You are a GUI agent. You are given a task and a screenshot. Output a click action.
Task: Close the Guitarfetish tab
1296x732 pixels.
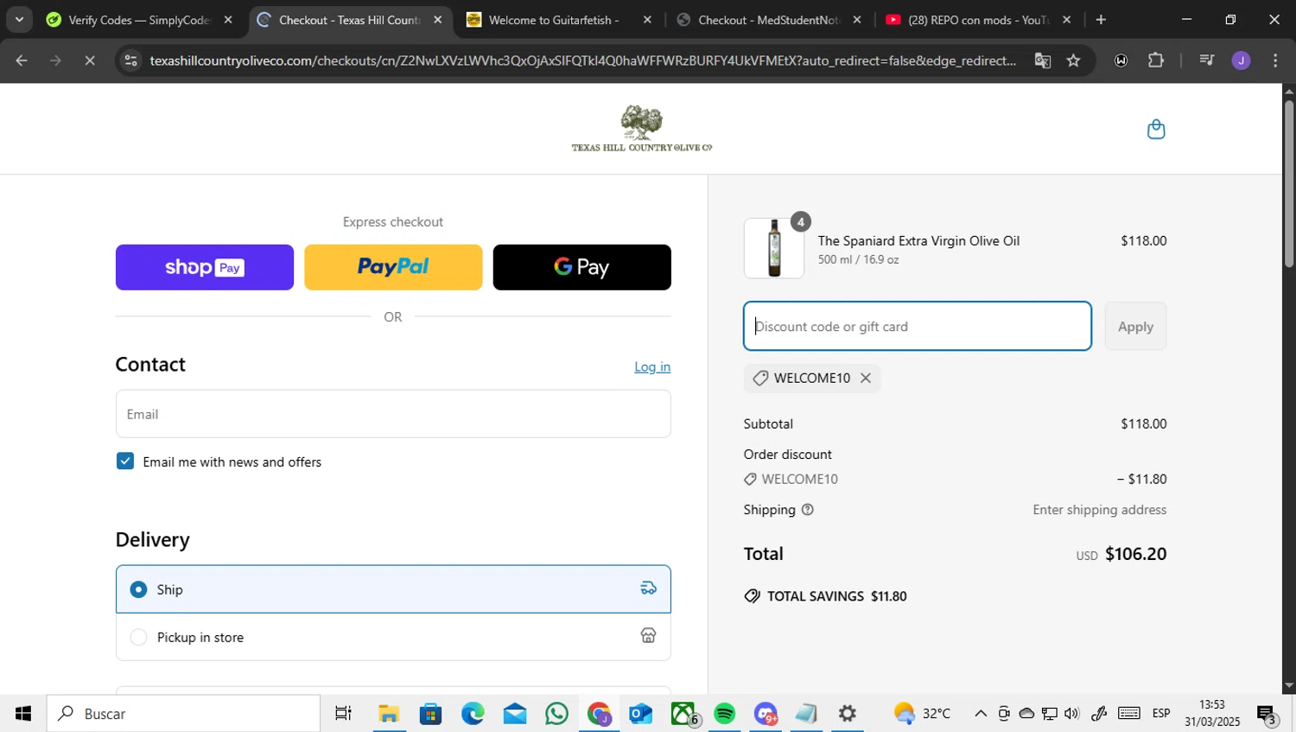coord(647,20)
